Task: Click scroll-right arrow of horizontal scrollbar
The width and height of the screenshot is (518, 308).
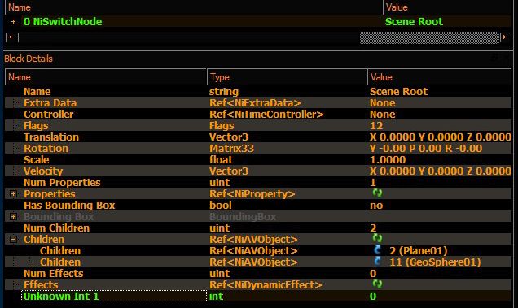Action: 504,37
